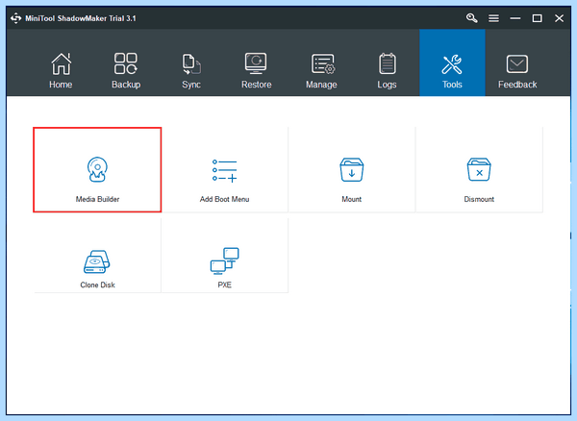
Task: View the Logs tab
Action: click(387, 70)
